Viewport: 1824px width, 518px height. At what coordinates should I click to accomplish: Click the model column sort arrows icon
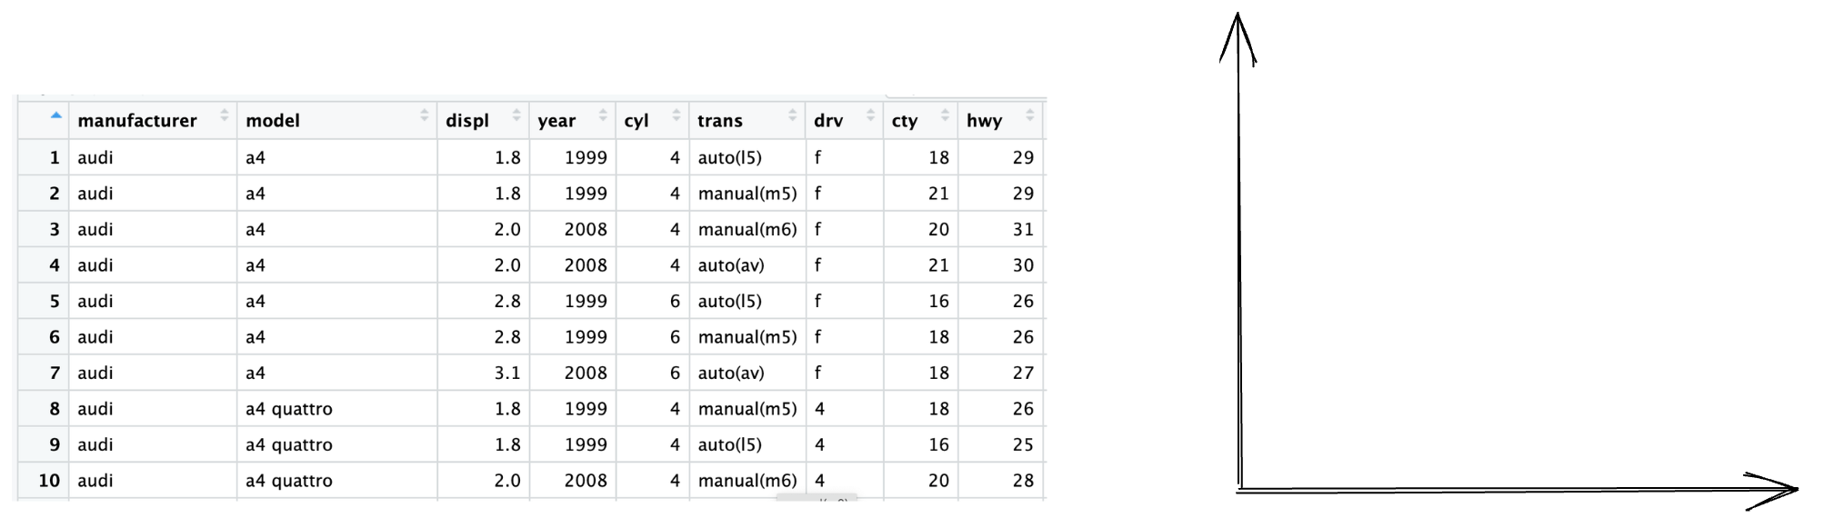click(x=424, y=115)
